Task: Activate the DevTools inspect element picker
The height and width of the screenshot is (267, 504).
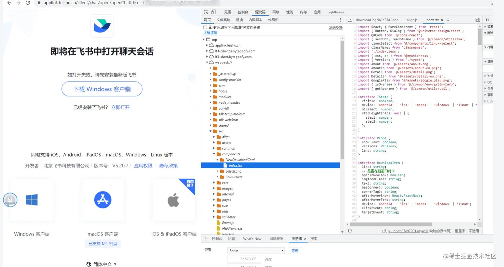Action: click(x=206, y=12)
